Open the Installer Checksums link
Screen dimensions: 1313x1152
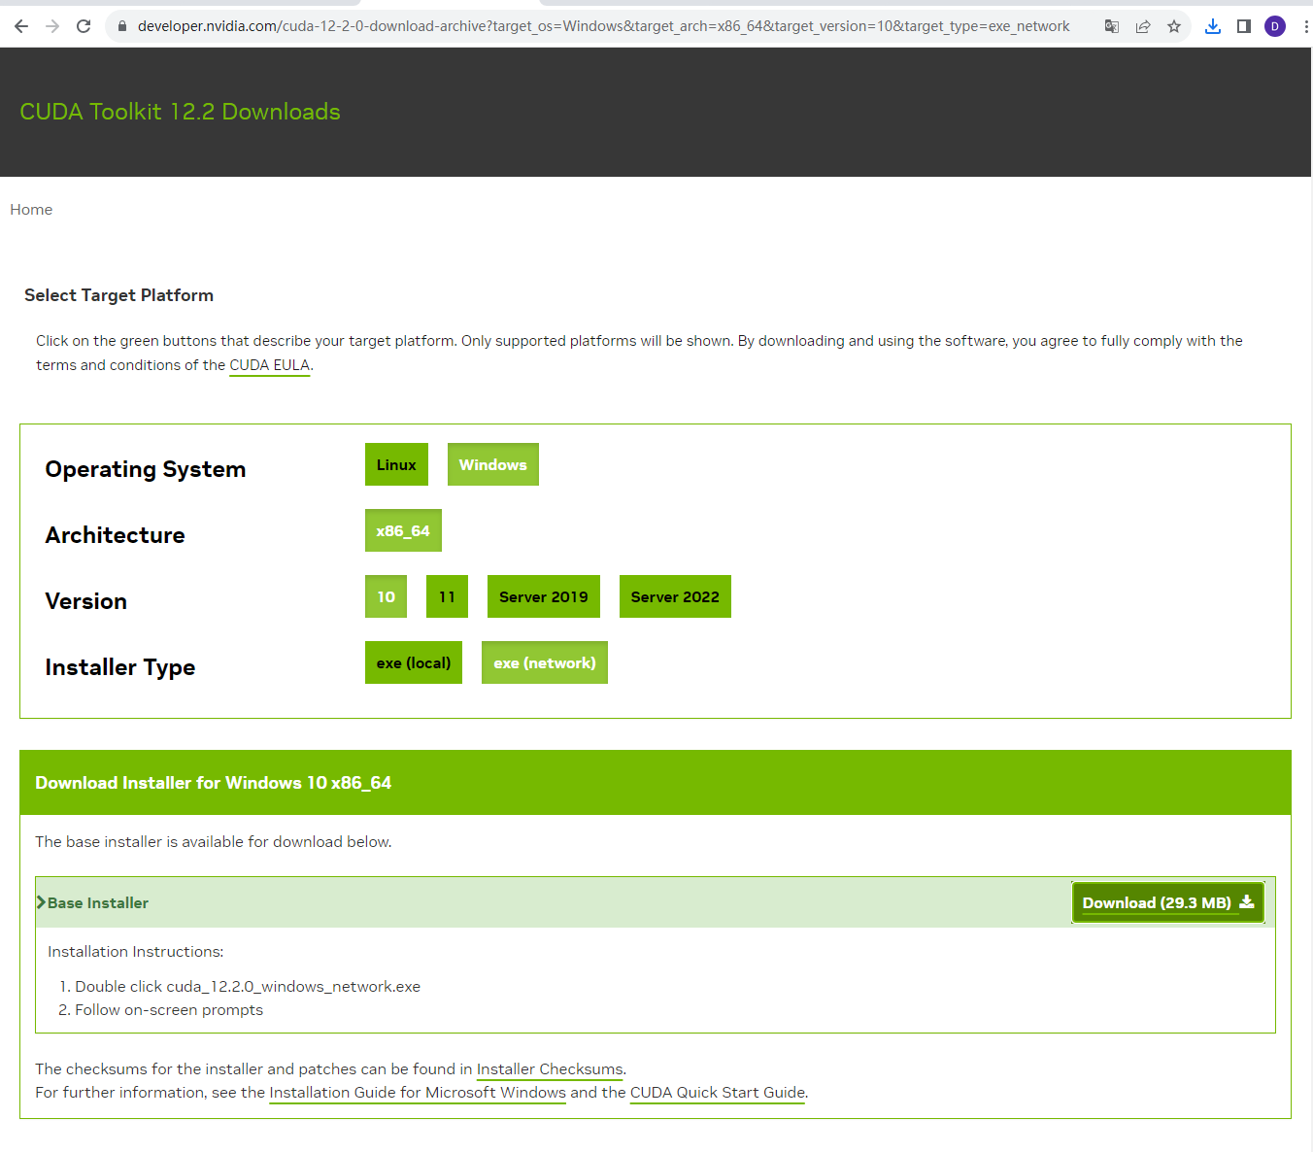tap(550, 1069)
